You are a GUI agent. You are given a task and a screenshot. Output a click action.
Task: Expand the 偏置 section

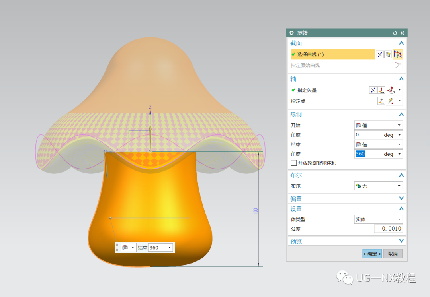401,198
